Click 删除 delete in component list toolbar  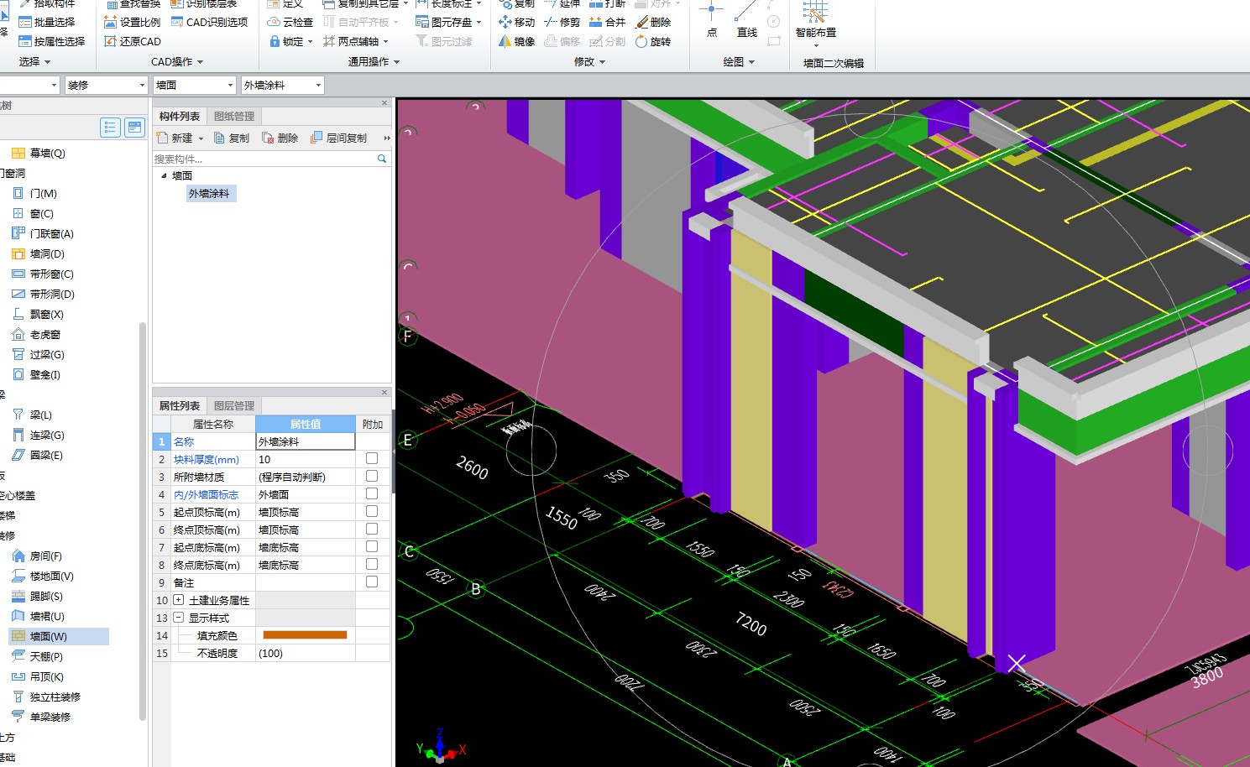(x=280, y=138)
